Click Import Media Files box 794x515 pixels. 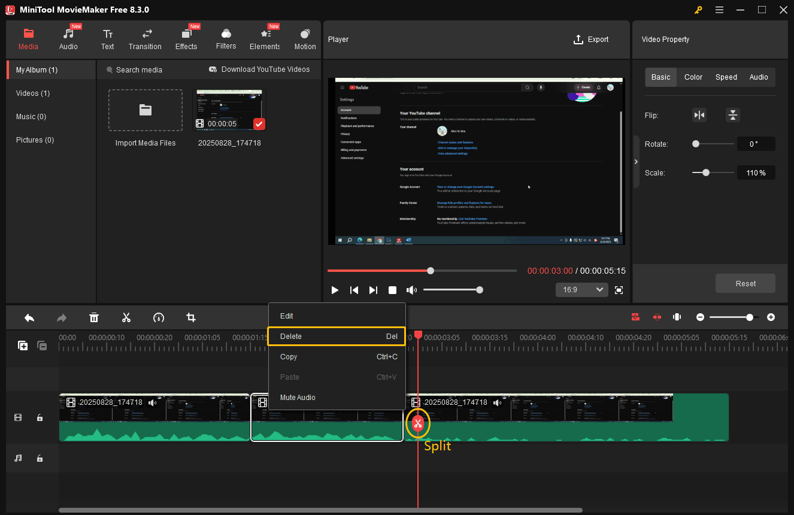tap(146, 111)
